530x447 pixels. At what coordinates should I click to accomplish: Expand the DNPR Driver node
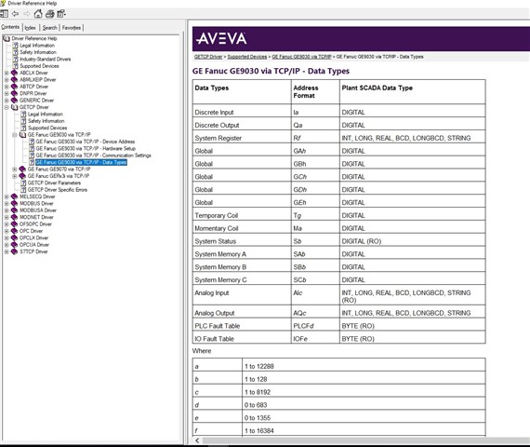[x=7, y=93]
